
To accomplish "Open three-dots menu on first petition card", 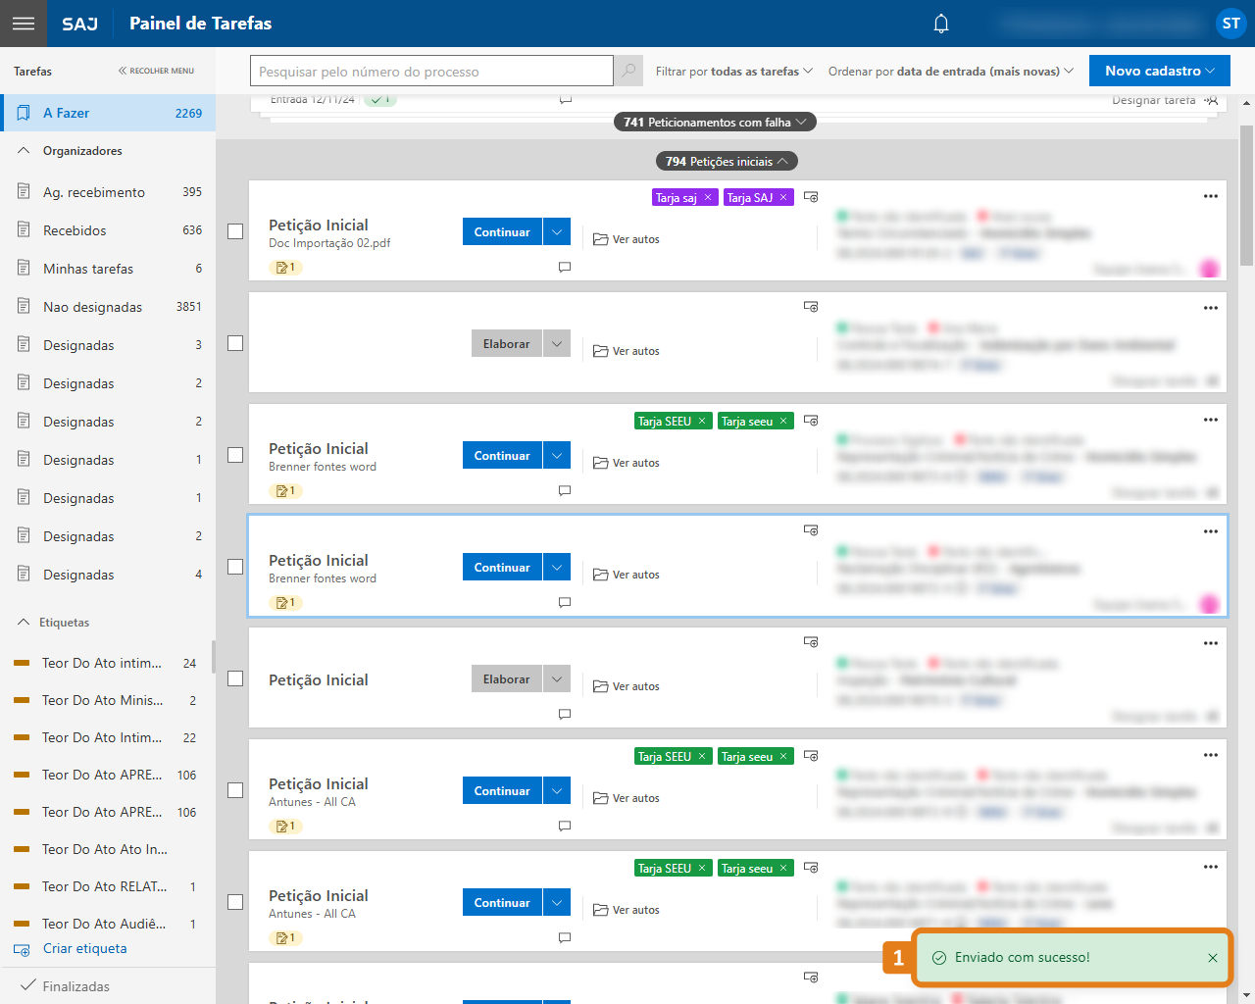I will tap(1211, 196).
